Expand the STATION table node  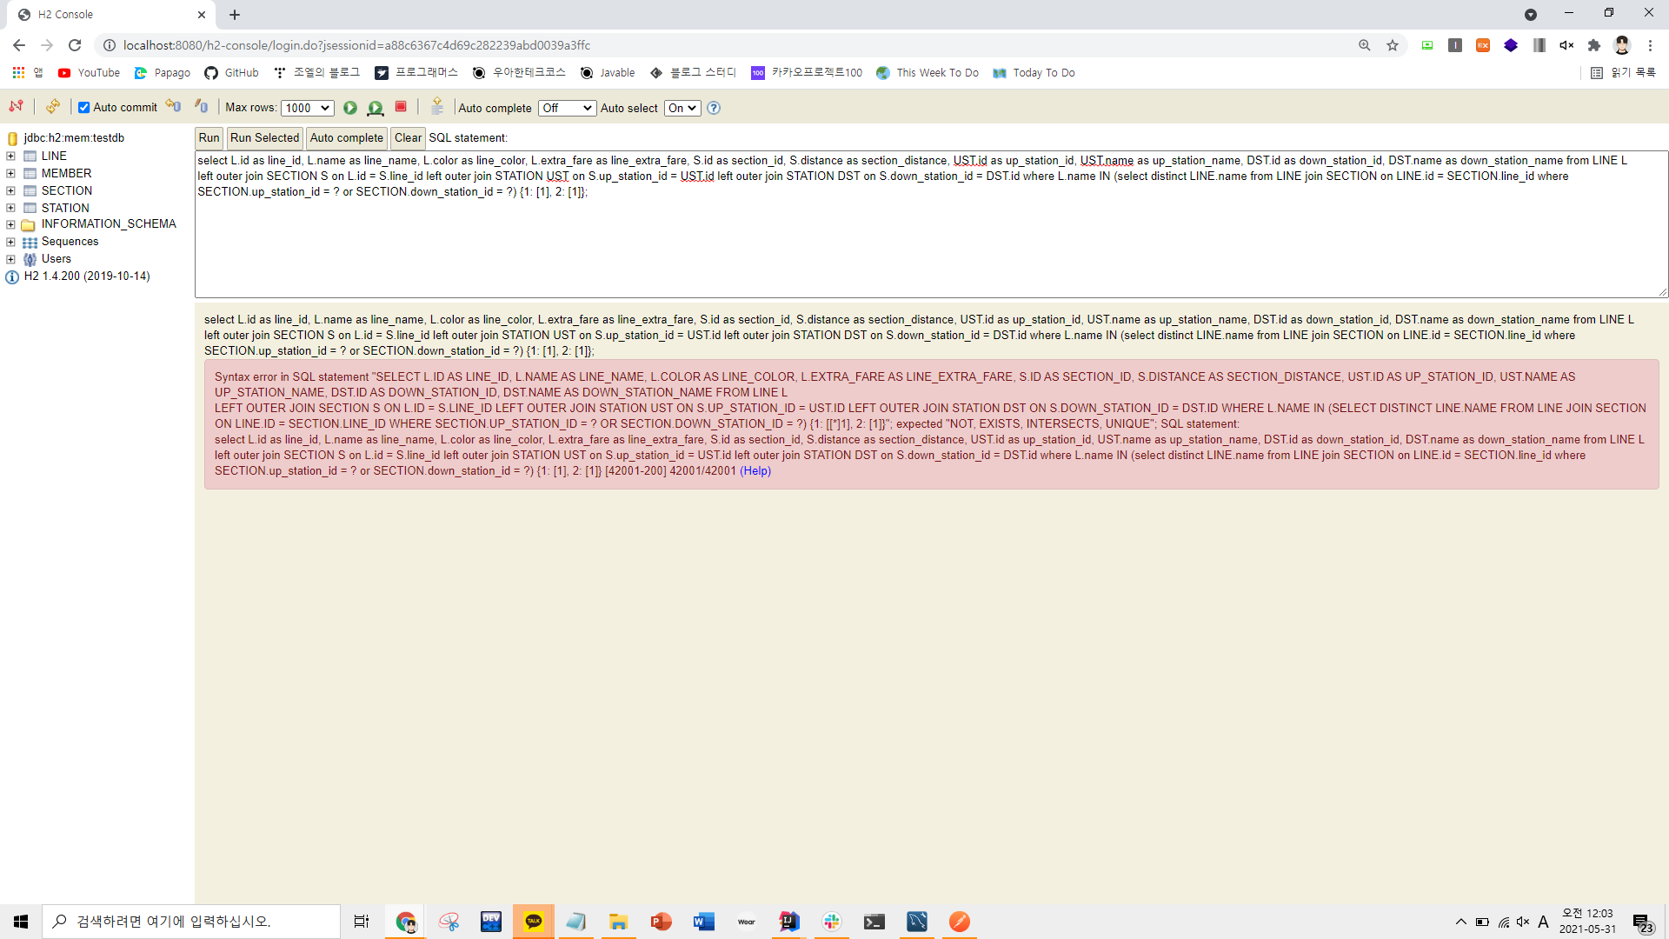tap(10, 208)
